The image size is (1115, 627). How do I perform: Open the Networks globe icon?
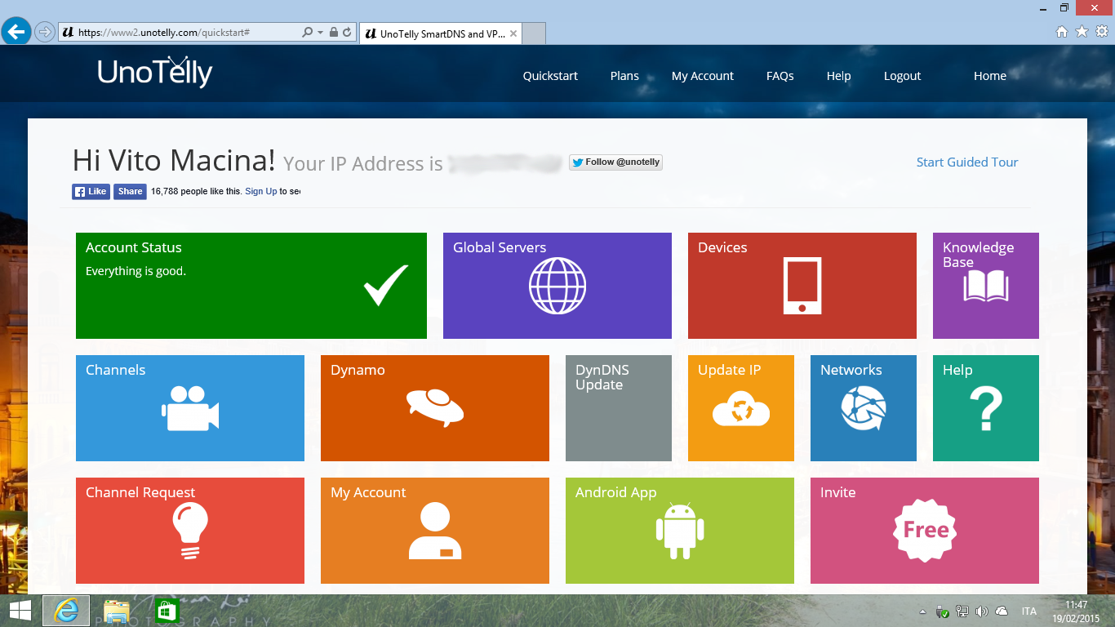point(864,408)
